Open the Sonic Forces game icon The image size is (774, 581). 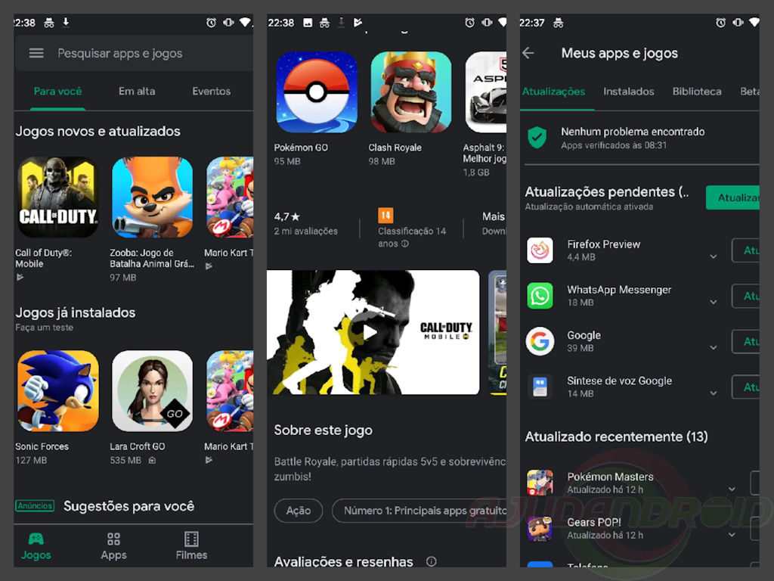pos(58,391)
